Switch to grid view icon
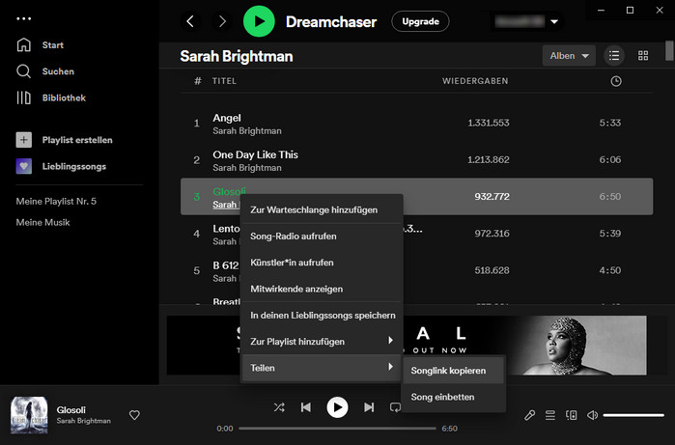675x445 pixels. (643, 56)
